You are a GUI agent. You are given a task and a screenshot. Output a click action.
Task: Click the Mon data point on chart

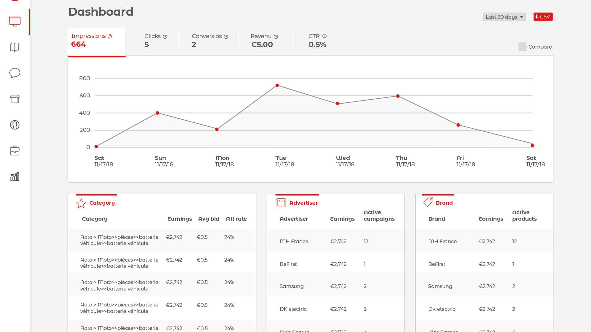pyautogui.click(x=217, y=129)
